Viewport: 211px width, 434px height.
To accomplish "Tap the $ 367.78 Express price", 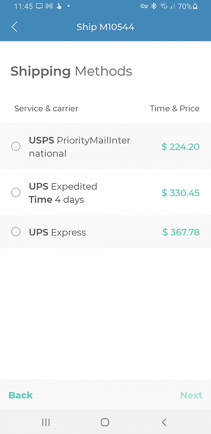I will tap(181, 232).
